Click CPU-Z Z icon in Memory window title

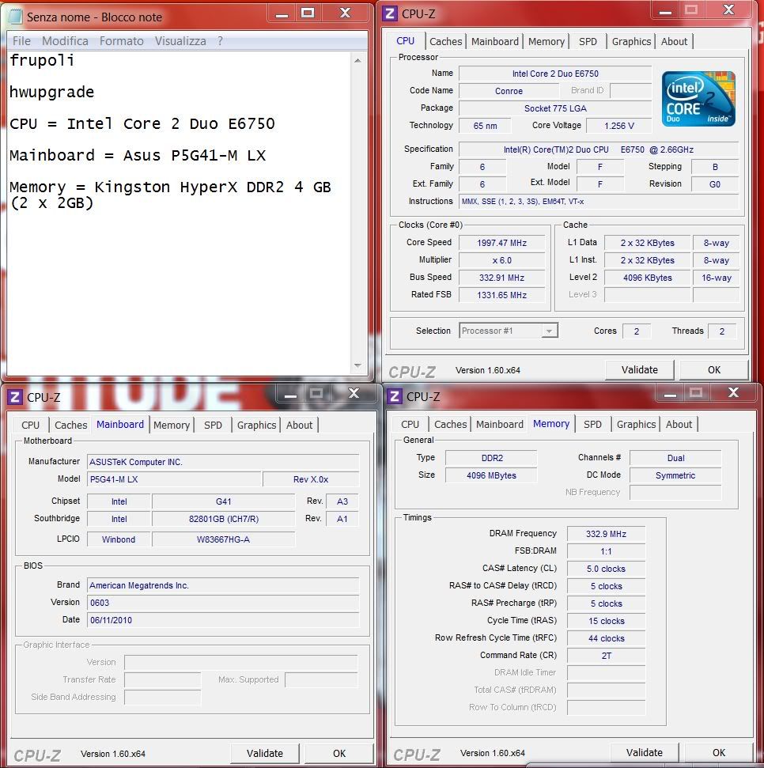pyautogui.click(x=395, y=396)
